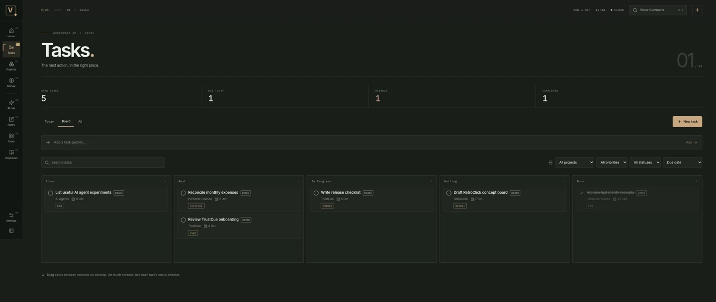Screen dimensions: 716x302
Task: Collapse the sidebar with the panel icon
Action: click(x=11, y=231)
